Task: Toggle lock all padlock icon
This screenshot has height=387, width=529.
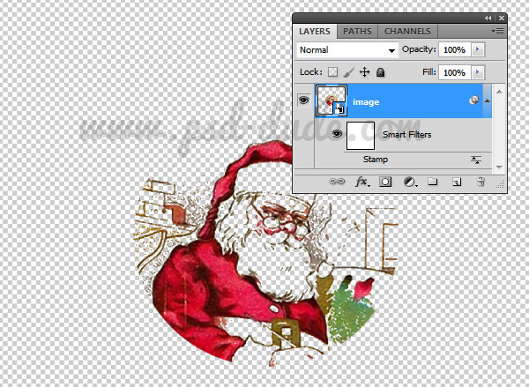Action: (380, 72)
